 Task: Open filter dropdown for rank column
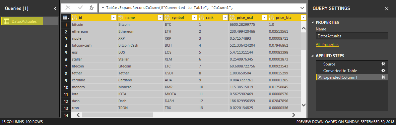pyautogui.click(x=225, y=18)
